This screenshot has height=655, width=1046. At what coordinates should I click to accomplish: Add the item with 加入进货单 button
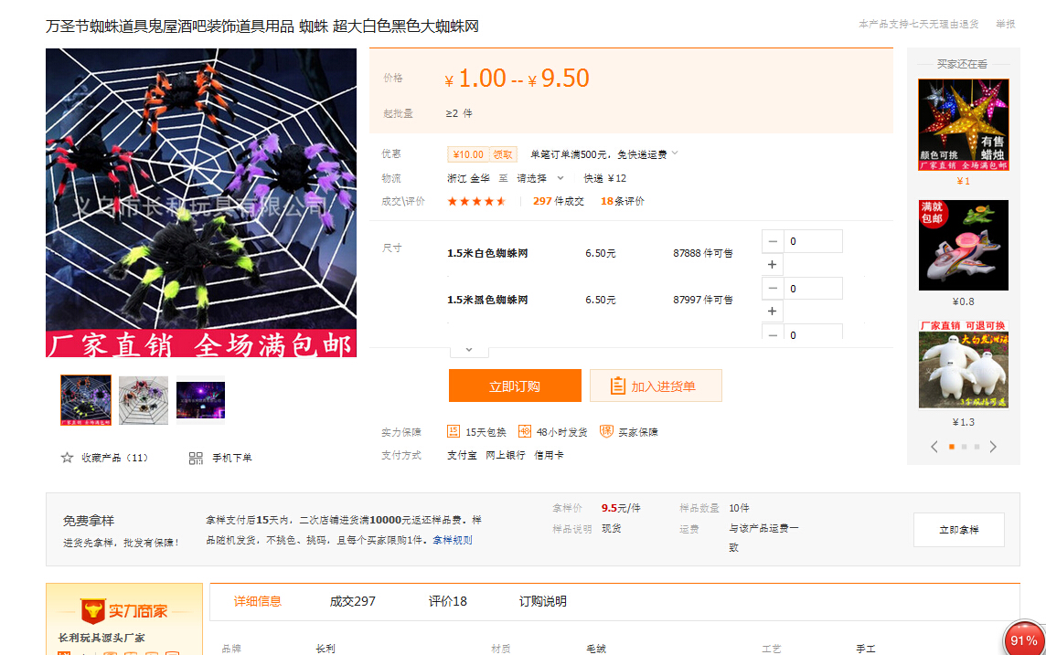point(656,386)
